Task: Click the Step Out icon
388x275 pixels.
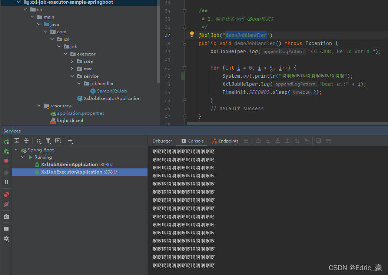Action: click(x=287, y=141)
